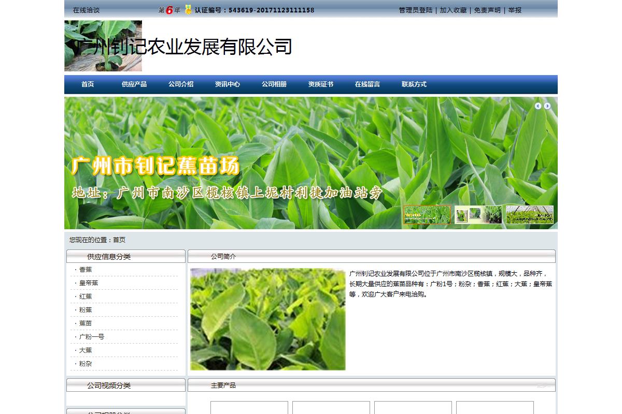The width and height of the screenshot is (622, 414).
Task: Click the red 第6年 membership badge
Action: point(169,10)
